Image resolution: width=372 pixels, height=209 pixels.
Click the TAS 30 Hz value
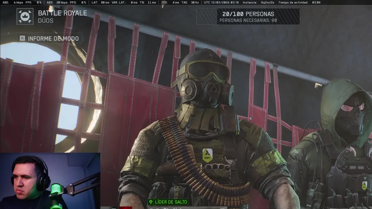point(190,2)
